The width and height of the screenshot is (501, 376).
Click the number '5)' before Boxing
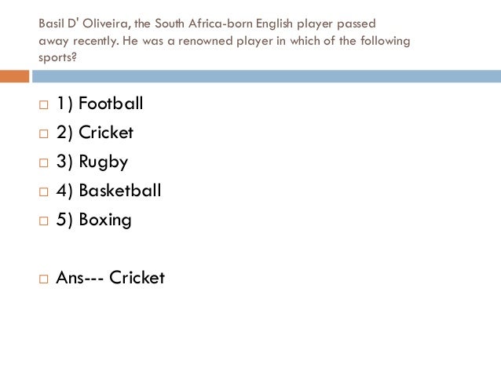[x=64, y=220]
